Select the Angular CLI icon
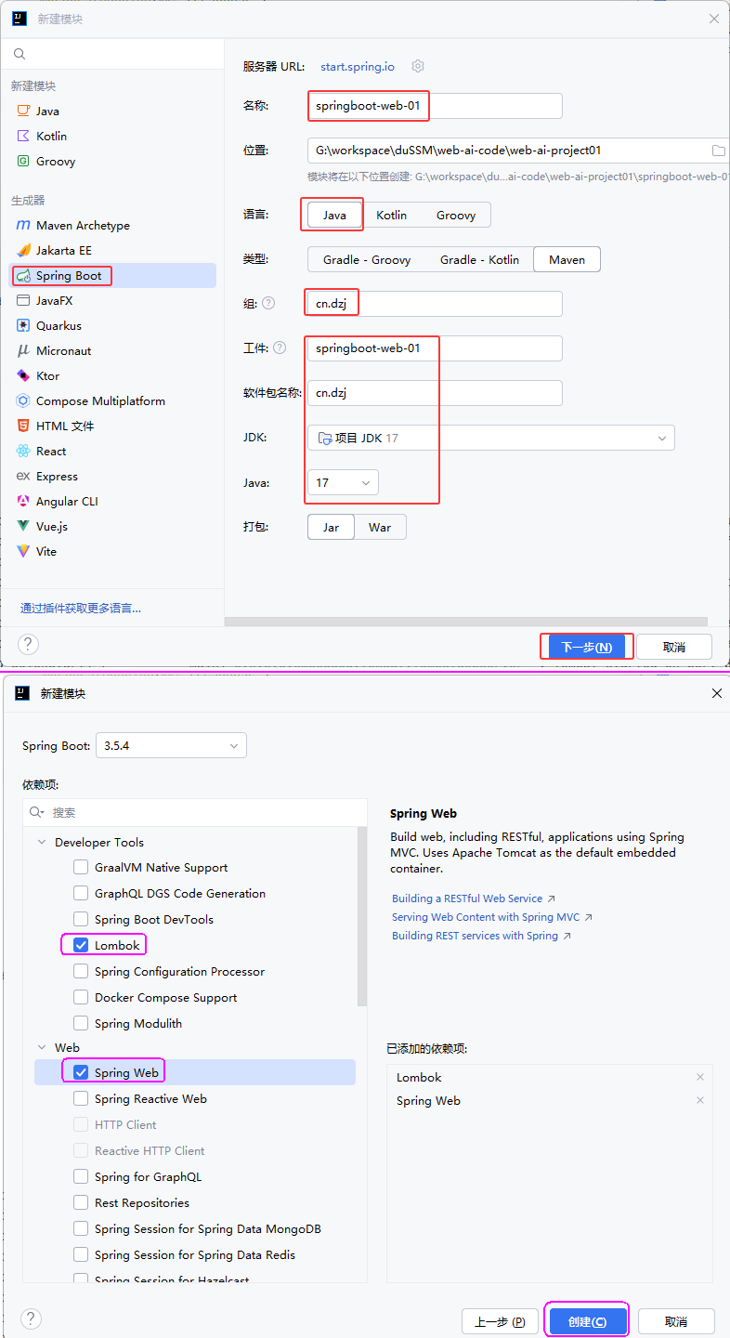Viewport: 730px width, 1338px height. pyautogui.click(x=23, y=502)
